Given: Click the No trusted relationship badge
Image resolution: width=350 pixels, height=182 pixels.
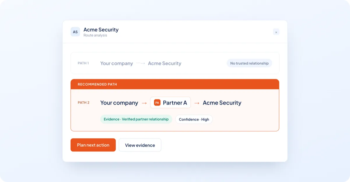Looking at the screenshot, I should tap(249, 63).
